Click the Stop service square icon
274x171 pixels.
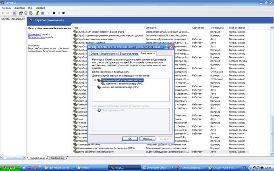(x=54, y=13)
